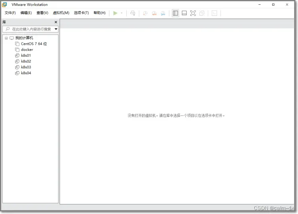The height and width of the screenshot is (214, 298).
Task: Open the library search filter dropdown
Action: point(56,29)
